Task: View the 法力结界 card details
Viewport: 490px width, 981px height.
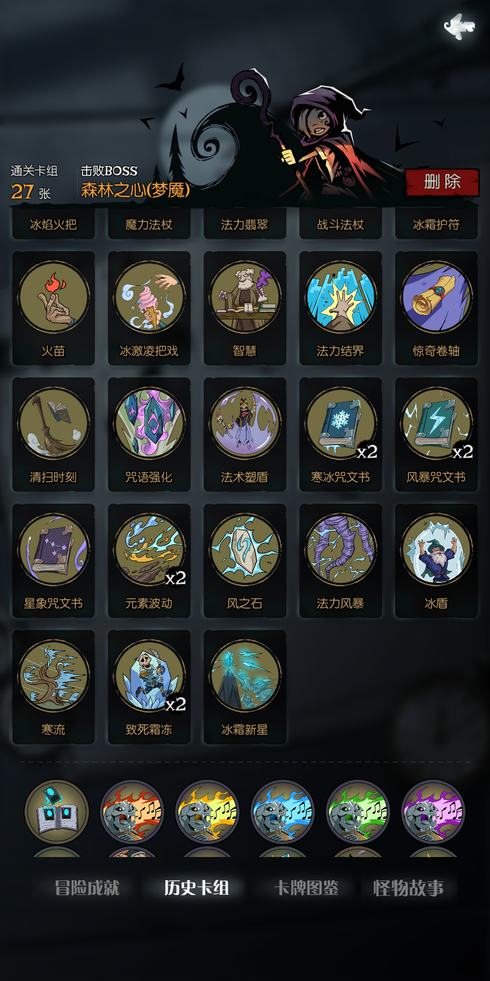Action: (x=341, y=308)
